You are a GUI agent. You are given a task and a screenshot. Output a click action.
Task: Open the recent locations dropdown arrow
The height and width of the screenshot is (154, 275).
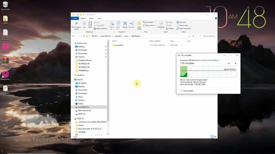81,36
